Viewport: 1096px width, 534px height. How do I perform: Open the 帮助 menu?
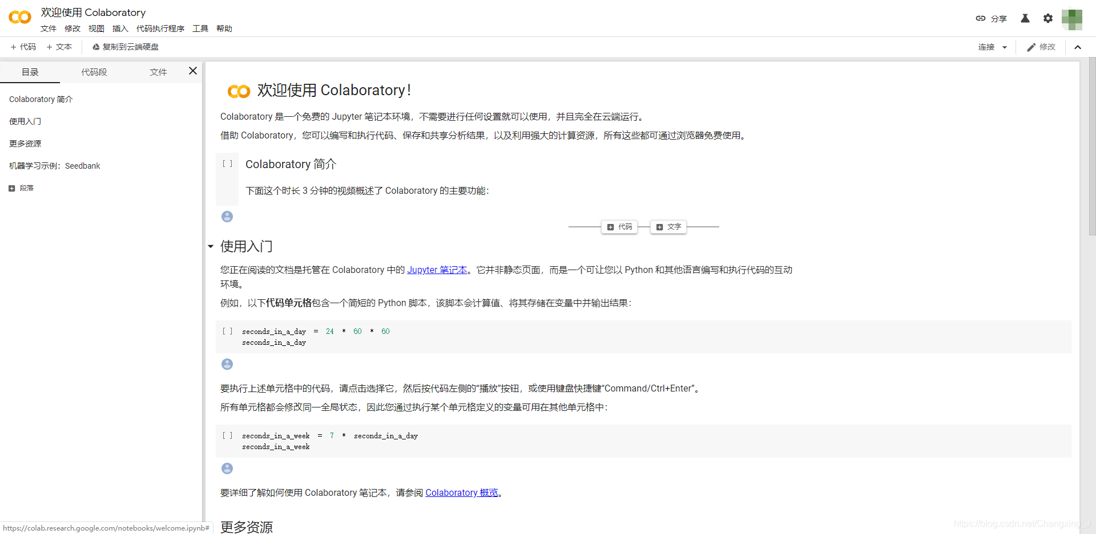[224, 28]
